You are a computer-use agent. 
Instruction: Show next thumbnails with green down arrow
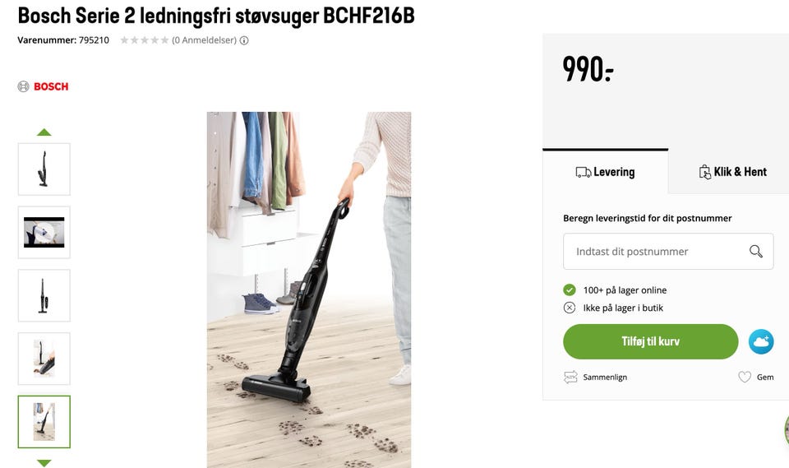pyautogui.click(x=44, y=462)
